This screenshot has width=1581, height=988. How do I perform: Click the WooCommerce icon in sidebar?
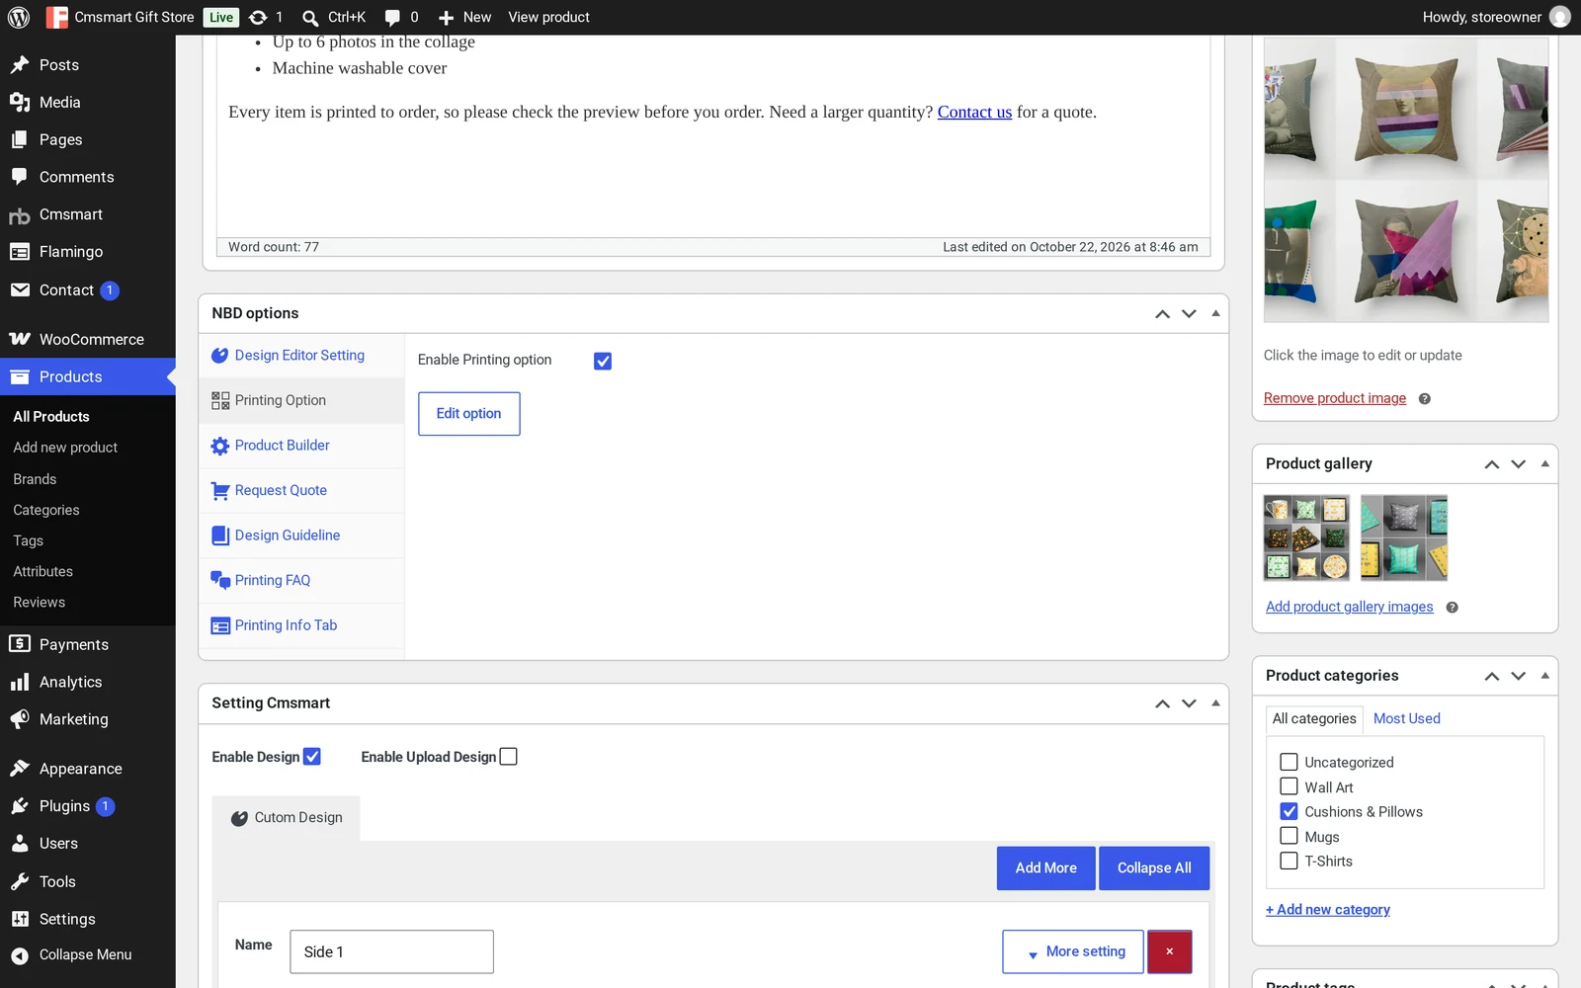[20, 339]
